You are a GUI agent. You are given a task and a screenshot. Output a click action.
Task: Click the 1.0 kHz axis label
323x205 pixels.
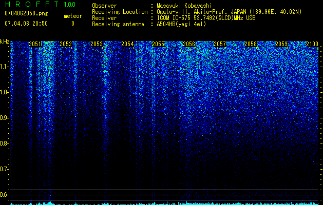pyautogui.click(x=5, y=92)
